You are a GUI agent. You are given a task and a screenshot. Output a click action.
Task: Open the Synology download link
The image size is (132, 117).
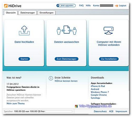tap(96, 98)
